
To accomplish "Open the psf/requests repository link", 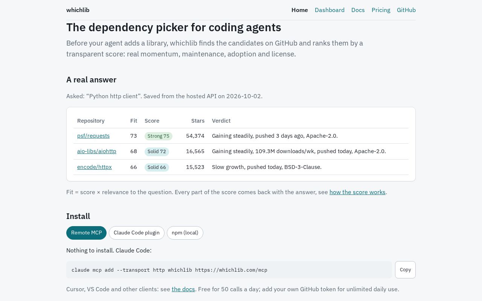I will (93, 136).
